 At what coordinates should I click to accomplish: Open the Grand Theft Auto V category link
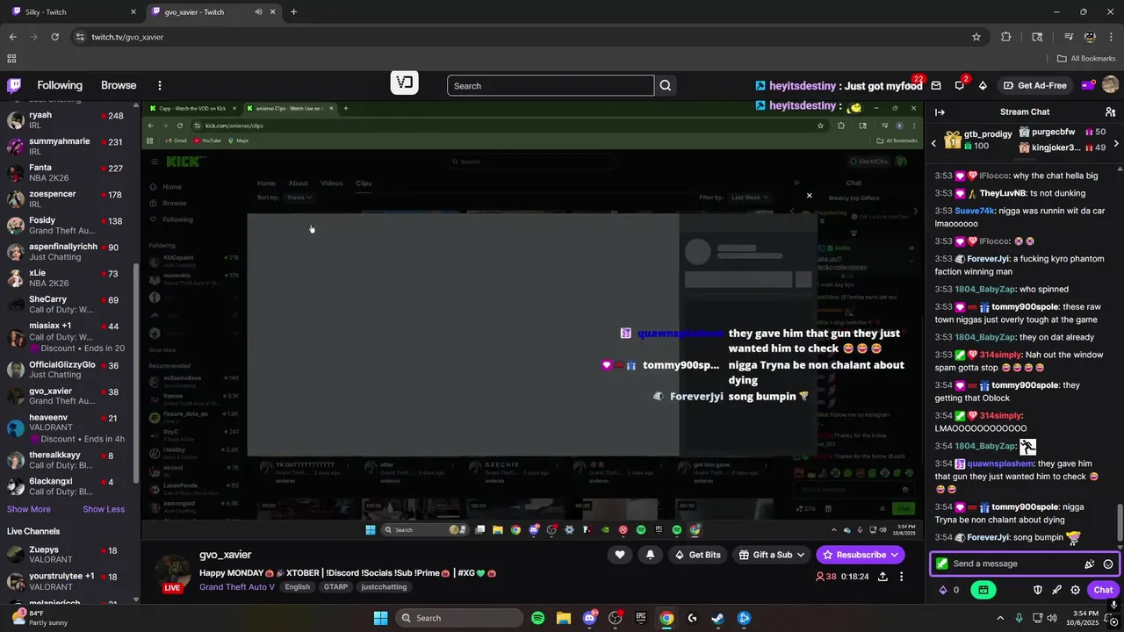[x=237, y=586]
